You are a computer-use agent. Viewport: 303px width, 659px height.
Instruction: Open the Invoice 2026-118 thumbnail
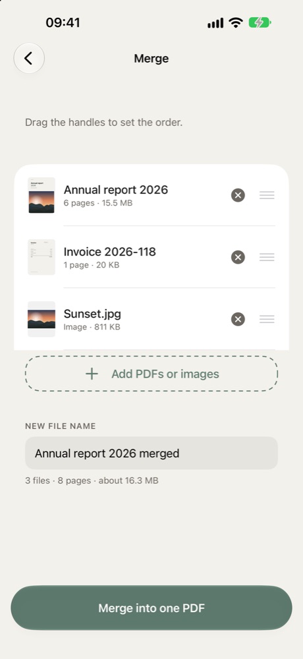pos(41,257)
